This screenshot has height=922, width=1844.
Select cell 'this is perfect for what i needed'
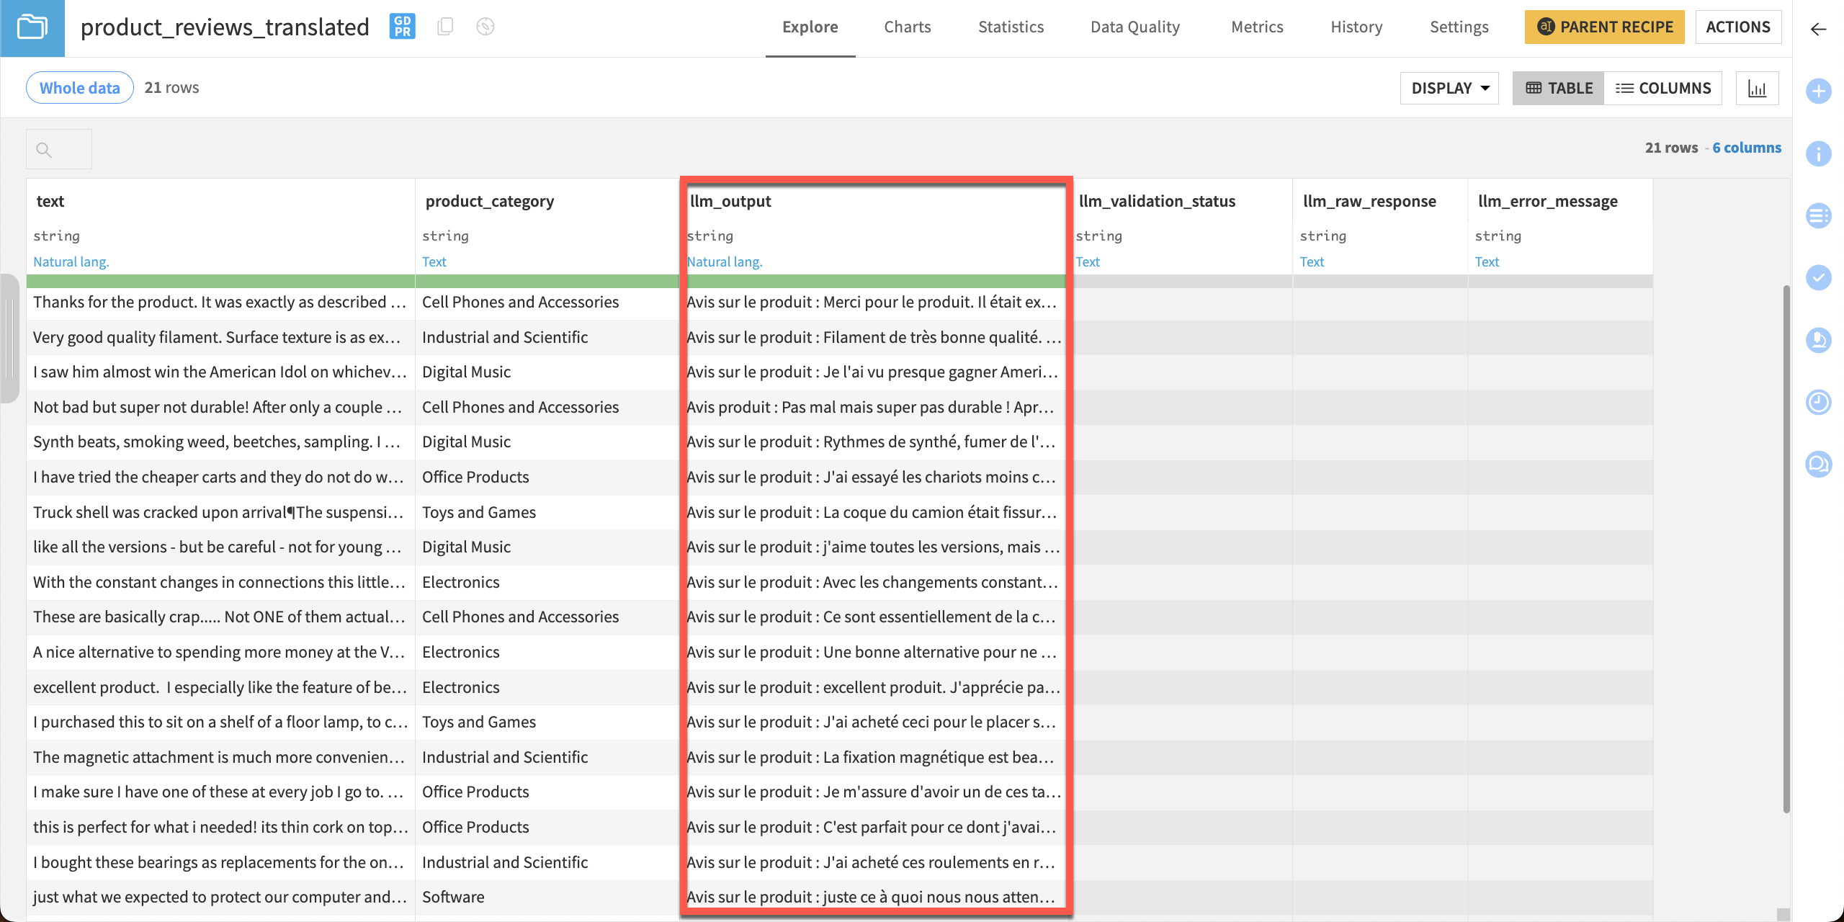[220, 827]
